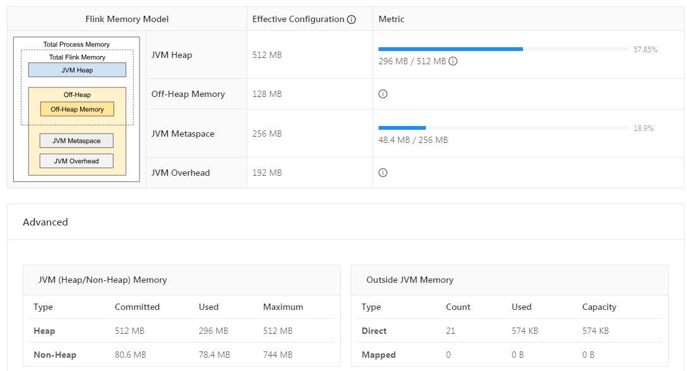Image resolution: width=687 pixels, height=371 pixels.
Task: Click the Type header in the JVM Memory table
Action: 43,307
